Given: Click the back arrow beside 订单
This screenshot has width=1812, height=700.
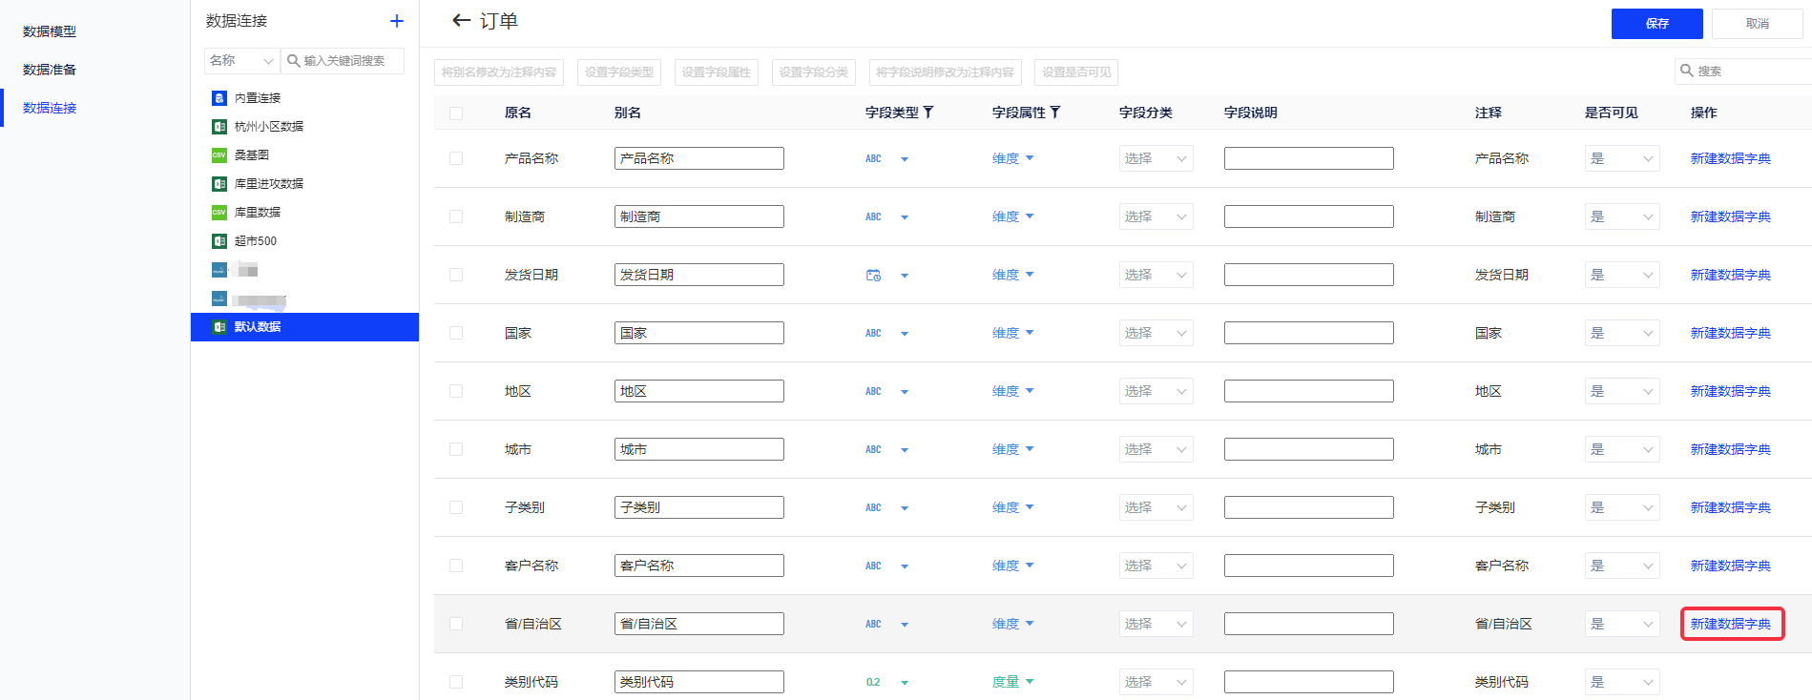Looking at the screenshot, I should pos(462,20).
